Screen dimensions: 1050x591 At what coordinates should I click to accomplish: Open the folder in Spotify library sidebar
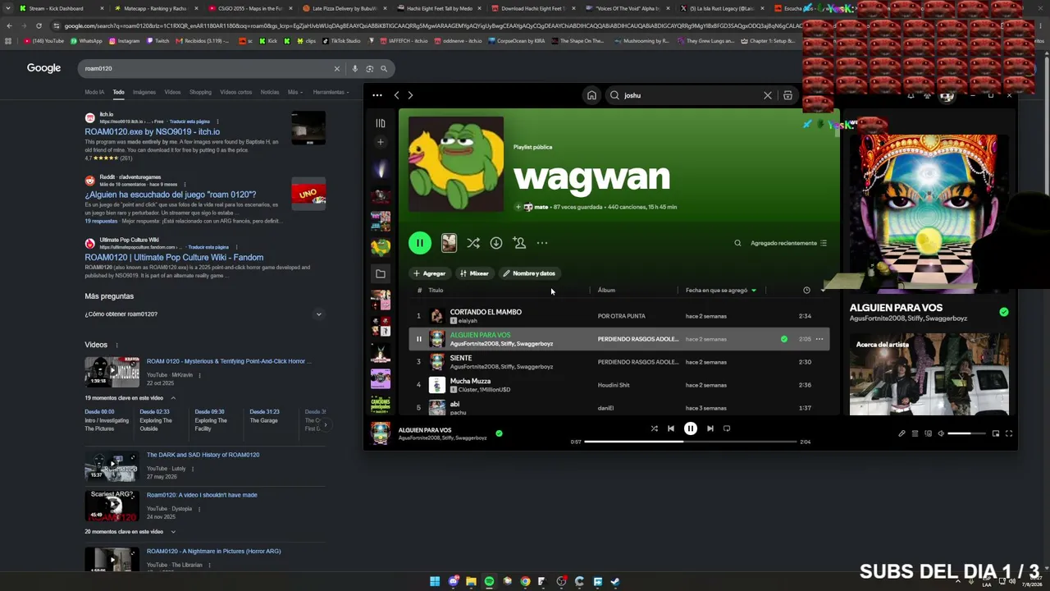380,273
